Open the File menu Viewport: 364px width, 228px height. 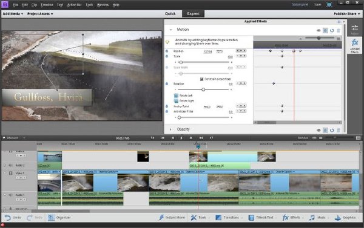tap(16, 5)
